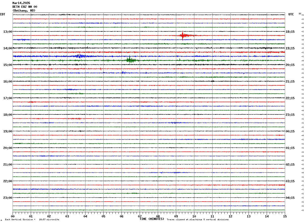Select the 23:00 CDT time label

(8, 198)
